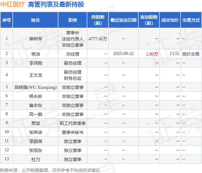Click the 董事长 text

coord(73,33)
